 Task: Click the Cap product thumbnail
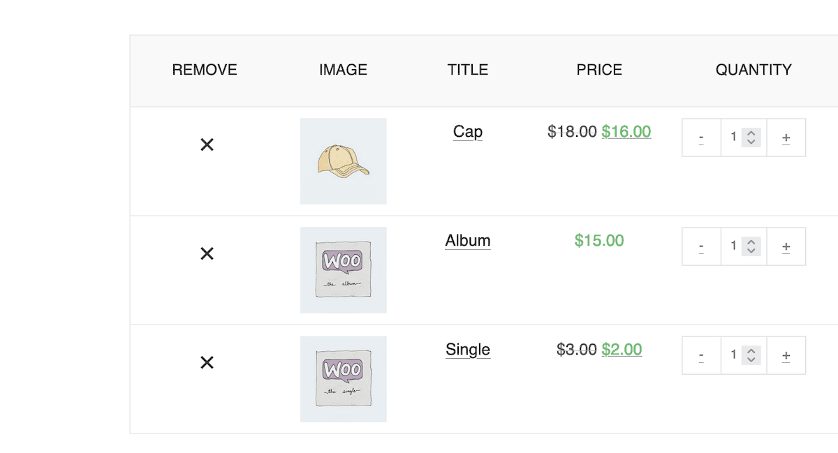[x=343, y=161]
